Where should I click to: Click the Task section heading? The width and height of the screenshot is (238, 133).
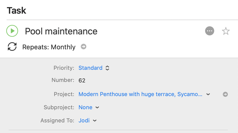[16, 10]
